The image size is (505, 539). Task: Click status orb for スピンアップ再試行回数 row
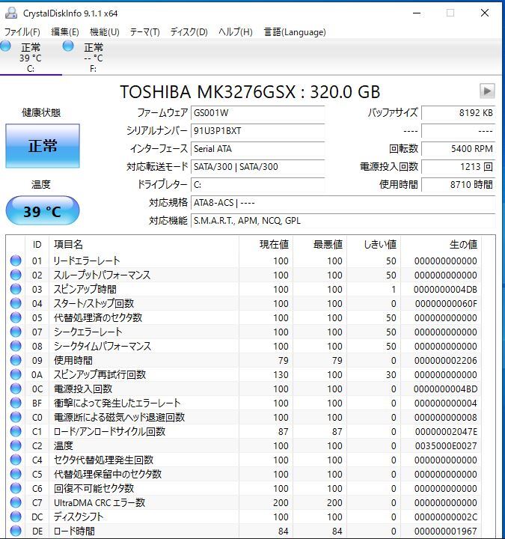click(16, 374)
